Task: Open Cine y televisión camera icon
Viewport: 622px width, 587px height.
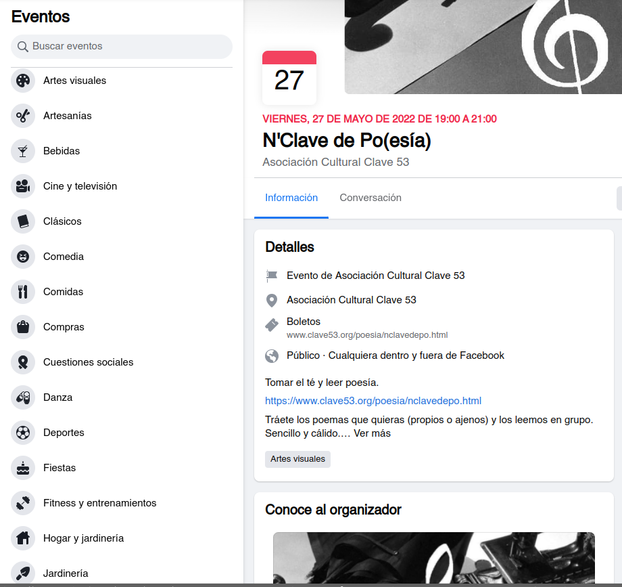Action: point(23,186)
